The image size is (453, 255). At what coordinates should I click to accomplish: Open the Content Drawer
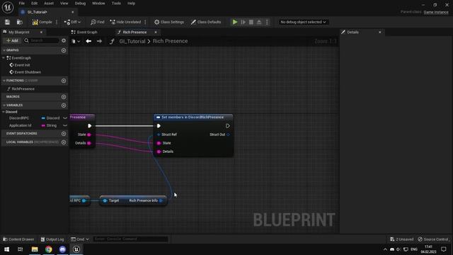point(18,239)
